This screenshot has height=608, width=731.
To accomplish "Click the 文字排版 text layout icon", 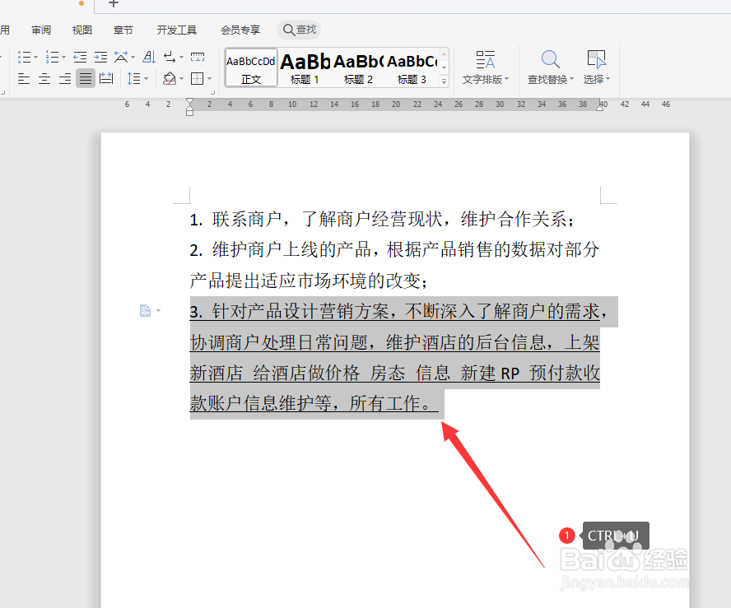I will pos(485,67).
